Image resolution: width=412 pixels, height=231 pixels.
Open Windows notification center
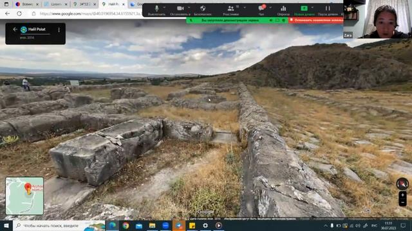pos(403,225)
